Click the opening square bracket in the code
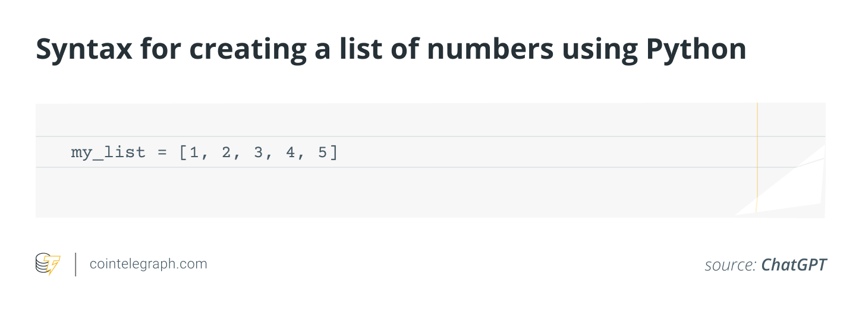 (x=183, y=152)
